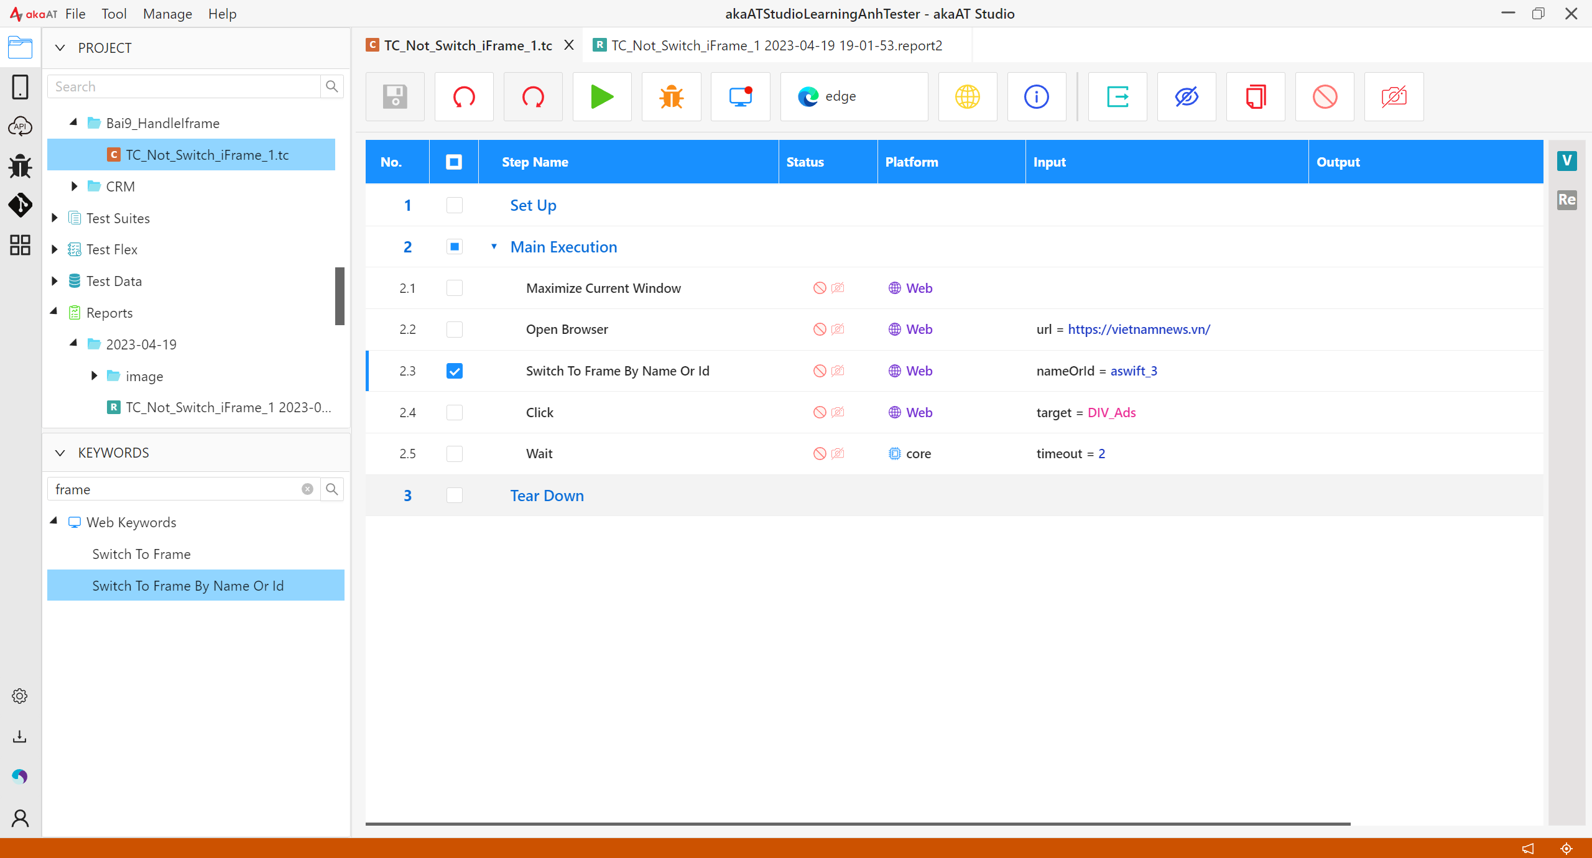Check the Maximize Current Window step checkbox
The width and height of the screenshot is (1592, 858).
[455, 288]
